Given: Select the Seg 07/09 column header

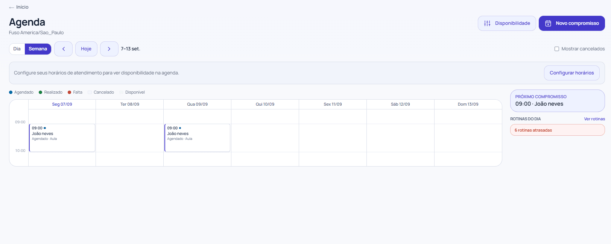Looking at the screenshot, I should point(62,105).
